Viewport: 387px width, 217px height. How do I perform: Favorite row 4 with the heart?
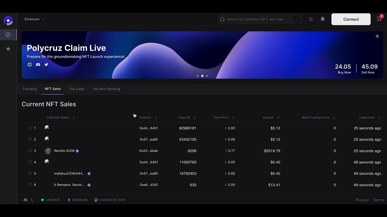point(30,162)
